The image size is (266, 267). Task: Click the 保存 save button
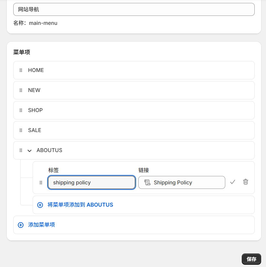point(251,259)
